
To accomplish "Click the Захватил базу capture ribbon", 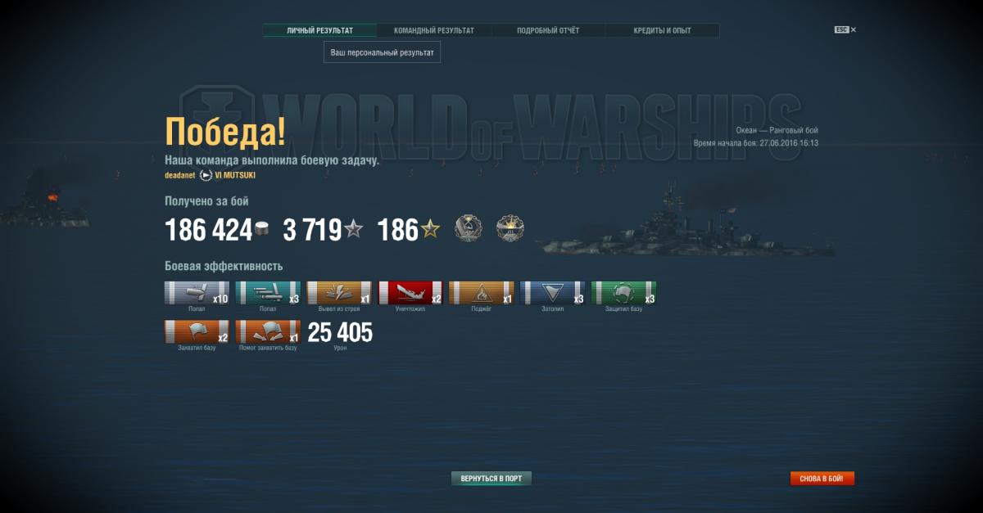I will pyautogui.click(x=197, y=332).
